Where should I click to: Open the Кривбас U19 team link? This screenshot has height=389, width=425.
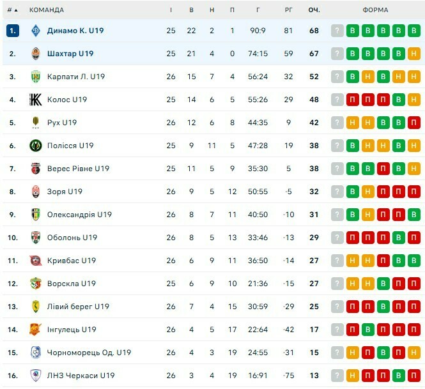tap(71, 261)
